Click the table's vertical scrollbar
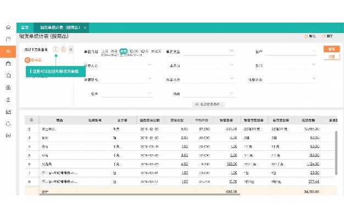This screenshot has width=344, height=218. click(x=336, y=153)
